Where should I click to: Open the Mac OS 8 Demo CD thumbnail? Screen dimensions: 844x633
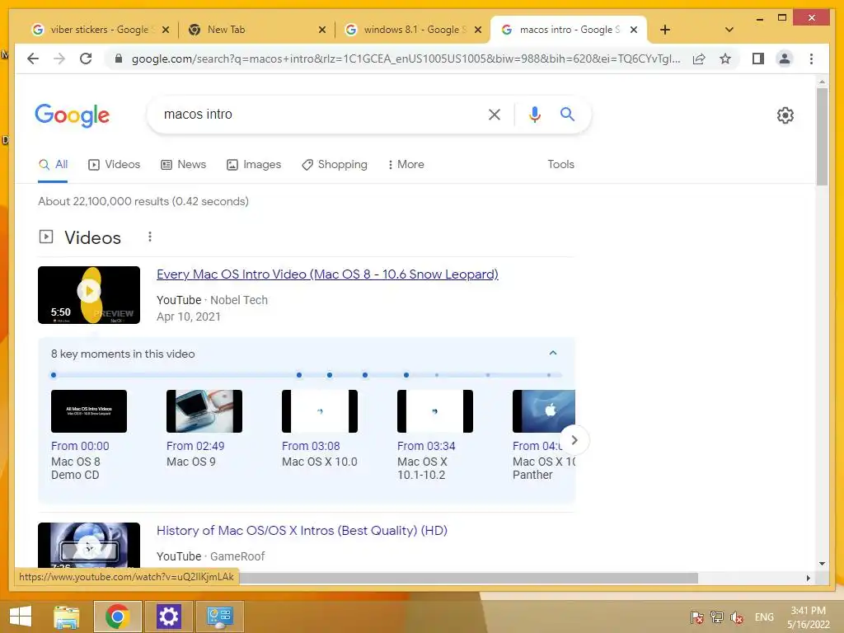click(89, 411)
